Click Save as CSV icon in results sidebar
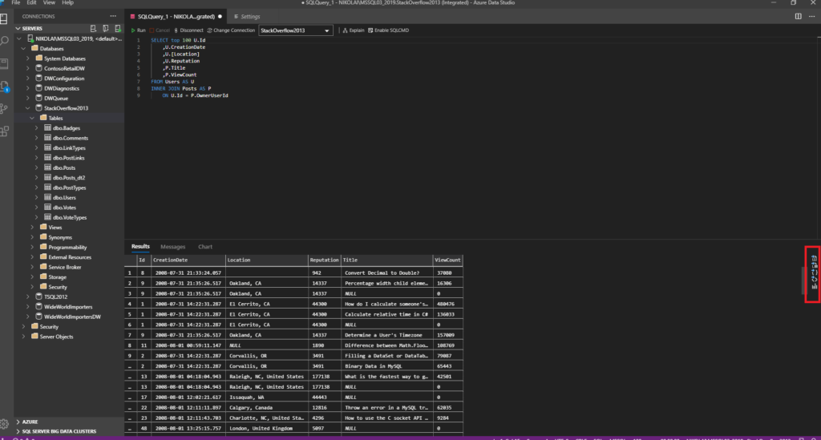The height and width of the screenshot is (440, 821). click(814, 258)
